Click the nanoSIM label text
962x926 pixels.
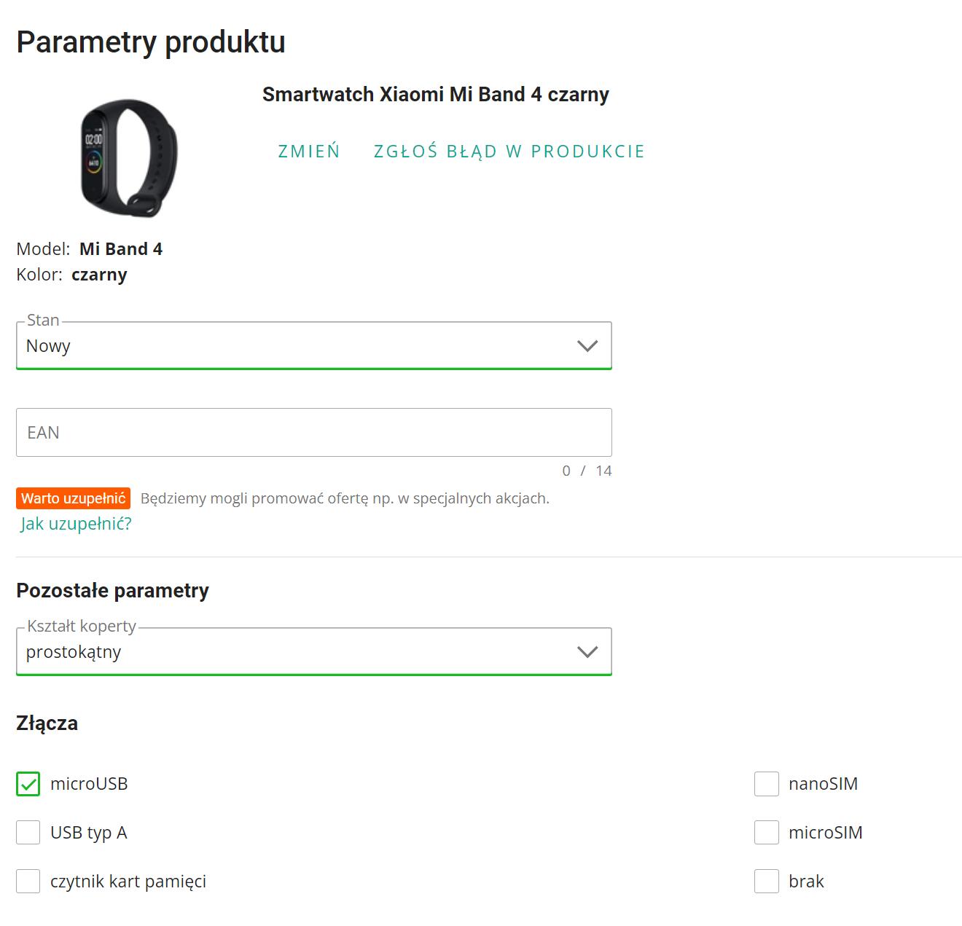click(823, 784)
